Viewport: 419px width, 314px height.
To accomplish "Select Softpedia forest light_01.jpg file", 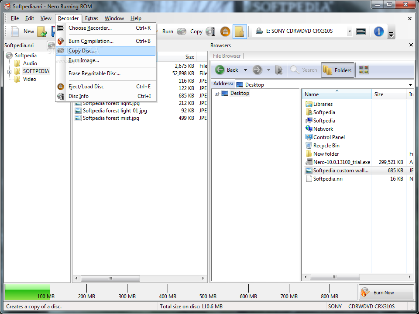I will (110, 110).
